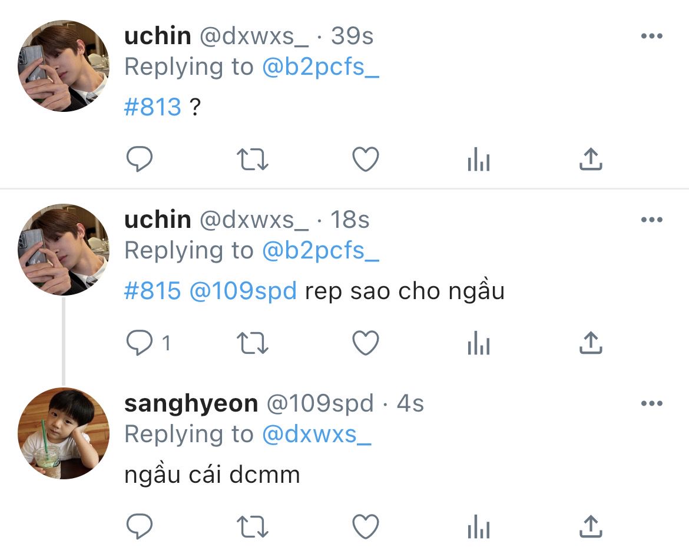
Task: View analytics for the #813 tweet
Action: coord(478,160)
